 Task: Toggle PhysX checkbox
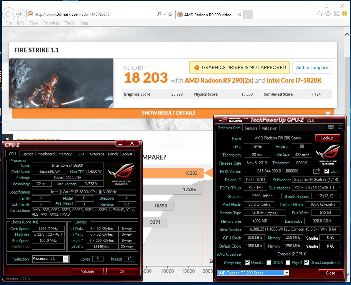pyautogui.click(x=288, y=263)
